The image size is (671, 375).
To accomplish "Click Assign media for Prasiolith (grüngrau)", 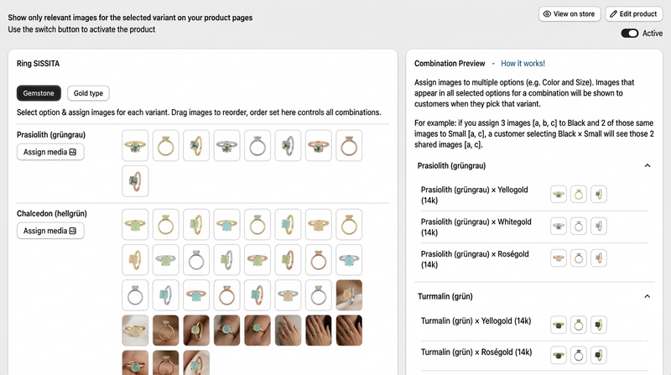I will coord(50,152).
